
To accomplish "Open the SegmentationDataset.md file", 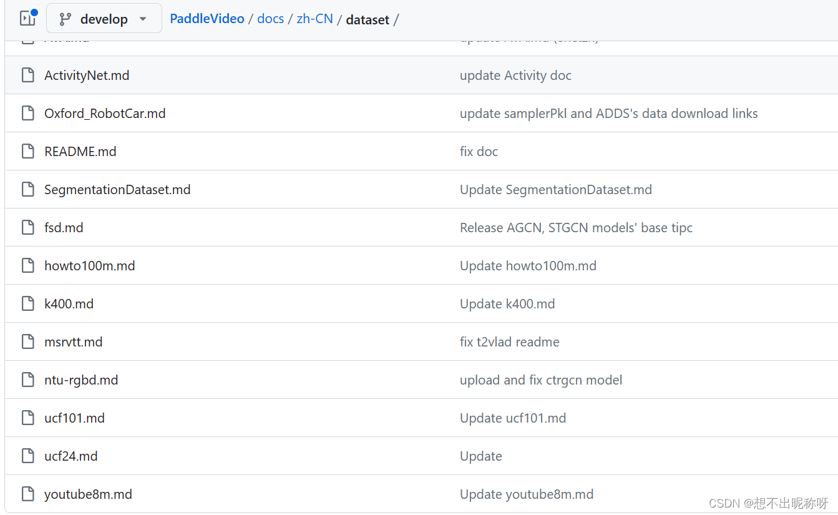I will tap(117, 190).
